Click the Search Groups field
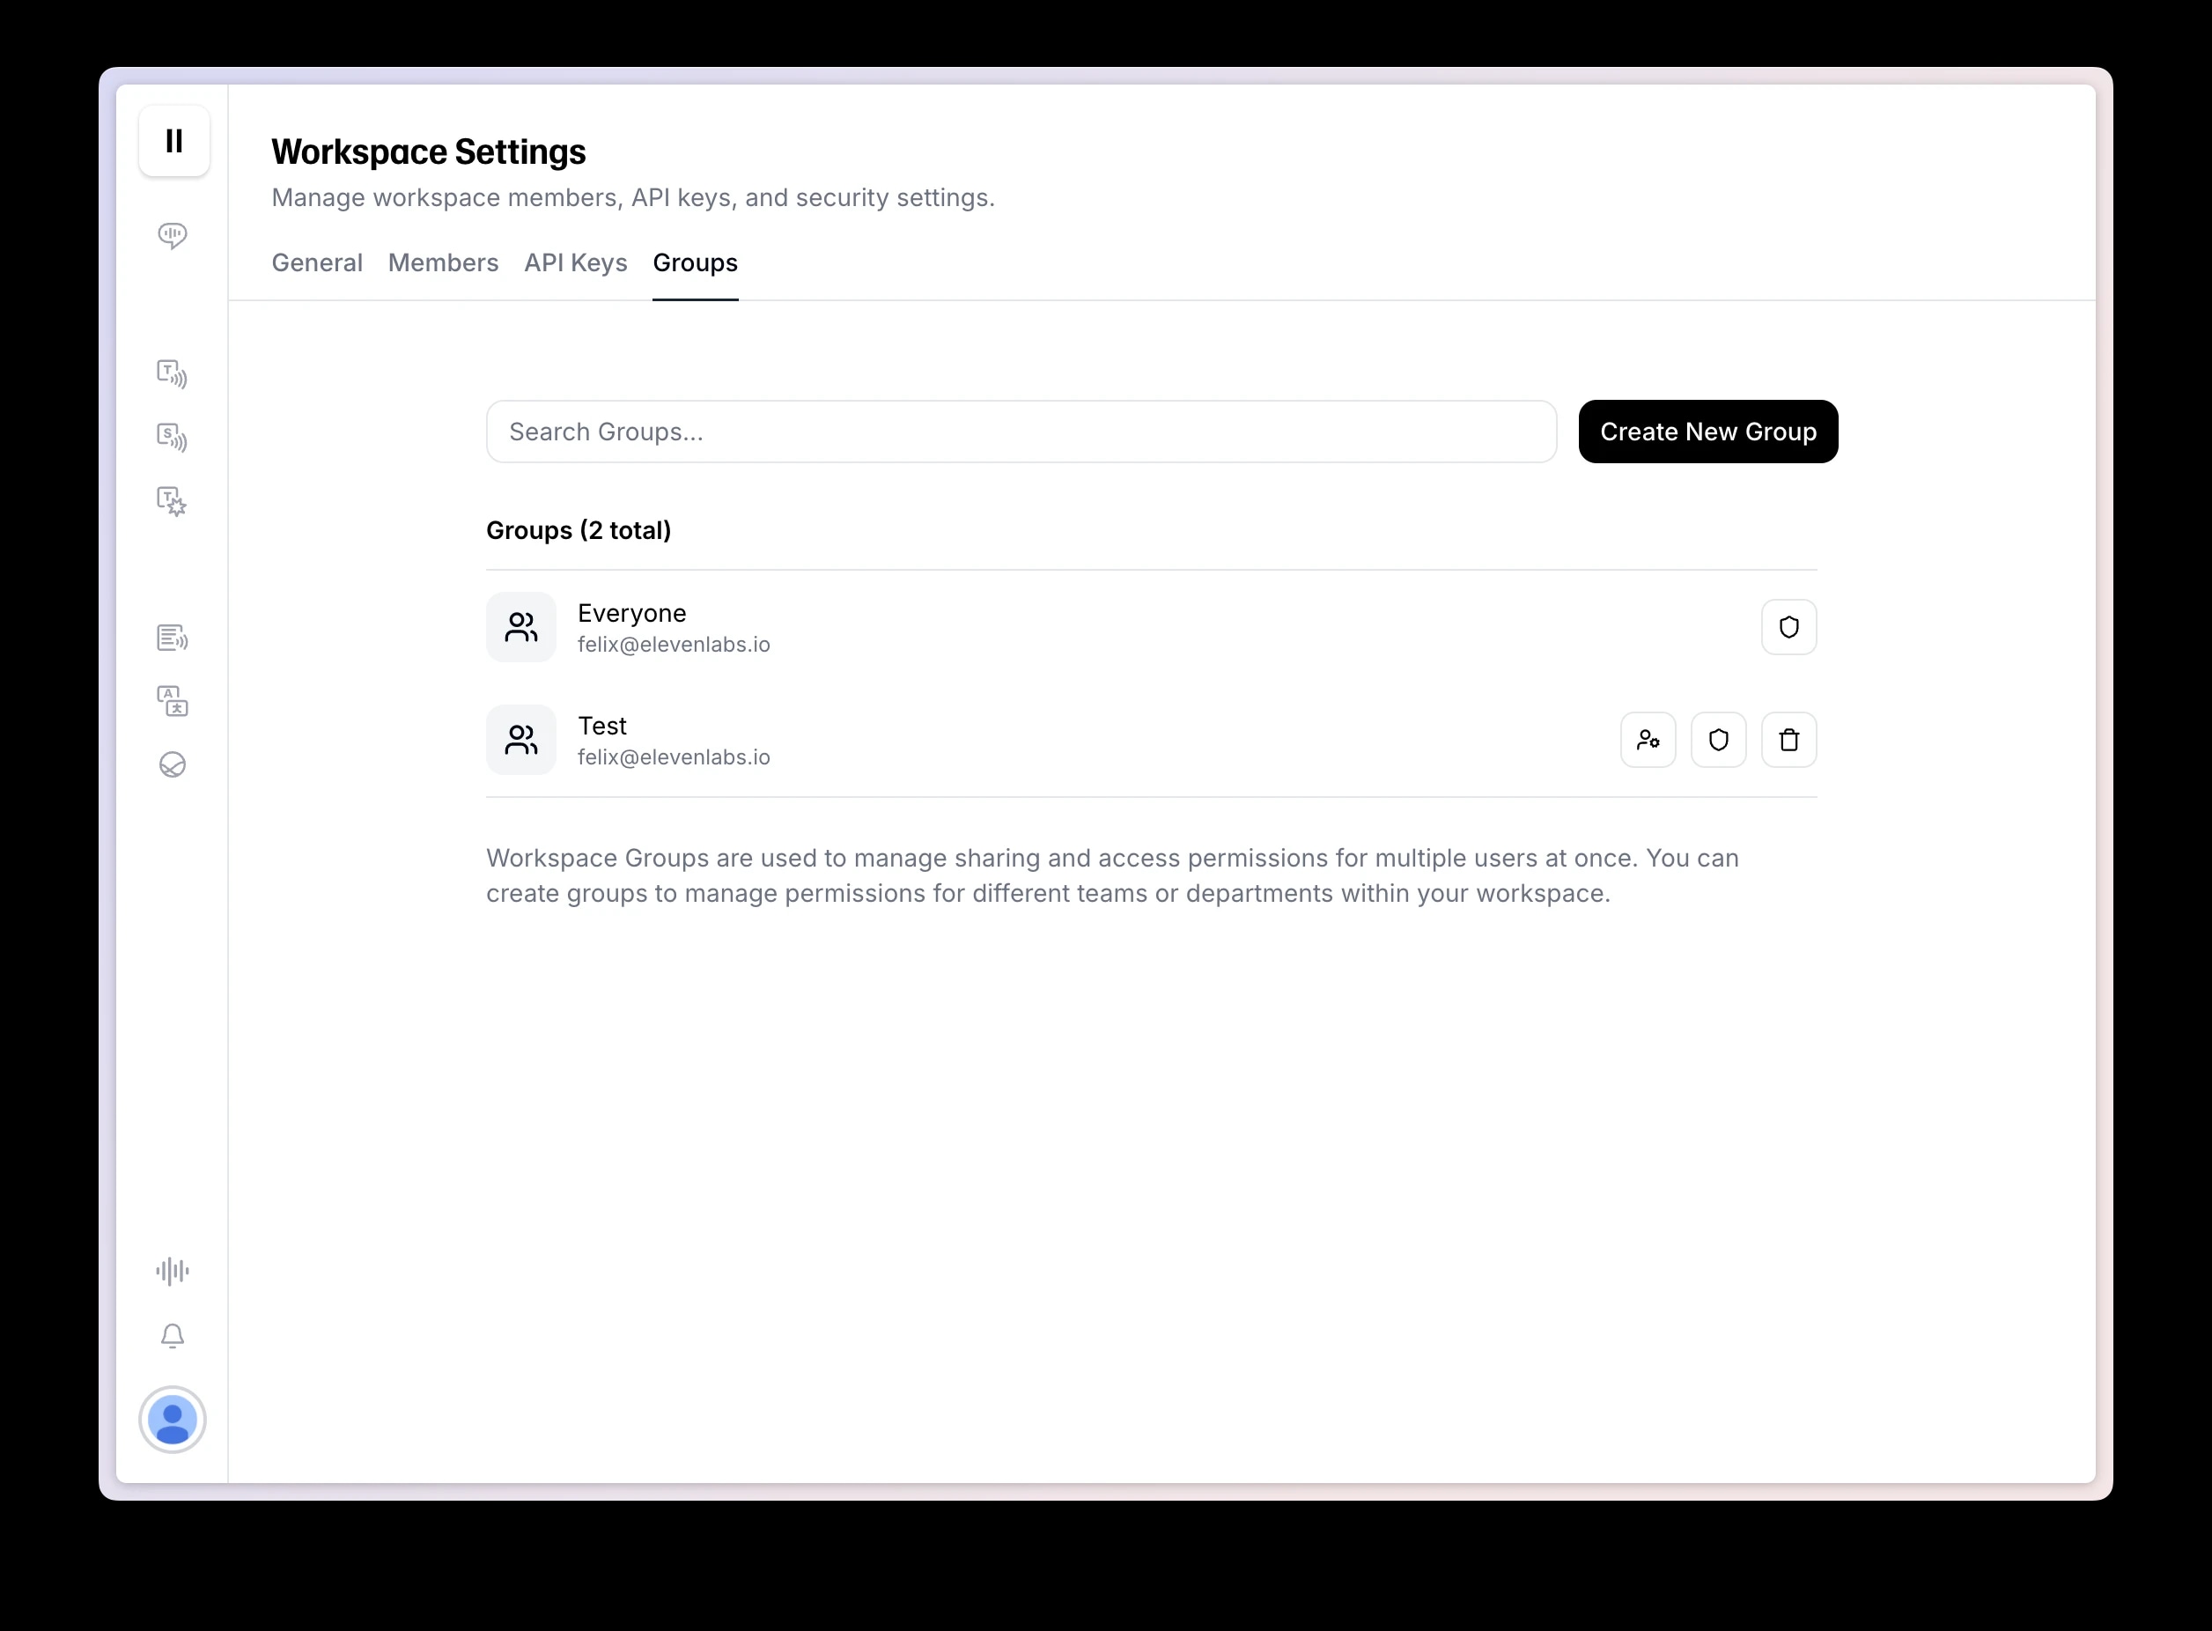Screen dimensions: 2212x1631 coord(1021,432)
